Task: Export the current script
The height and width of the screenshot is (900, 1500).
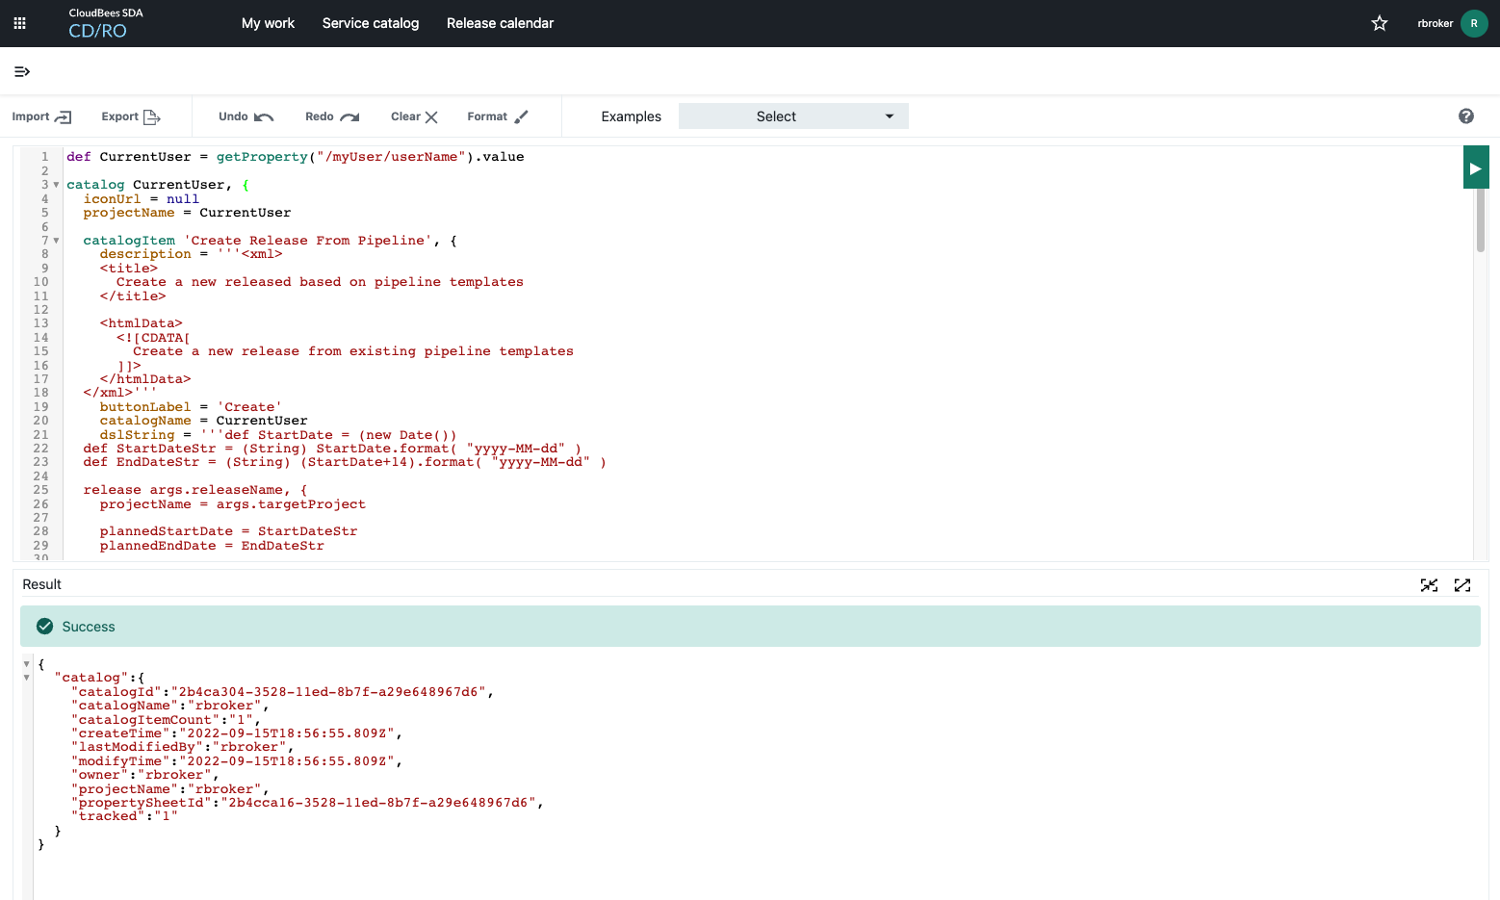Action: point(128,116)
